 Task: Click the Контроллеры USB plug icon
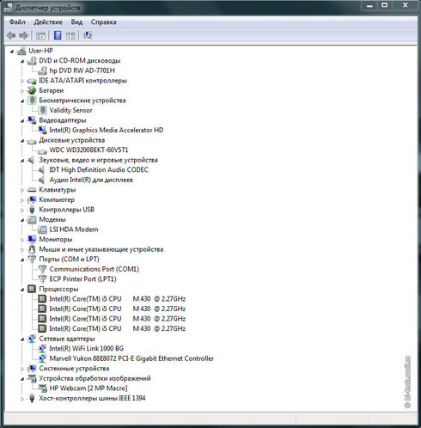[x=32, y=210]
